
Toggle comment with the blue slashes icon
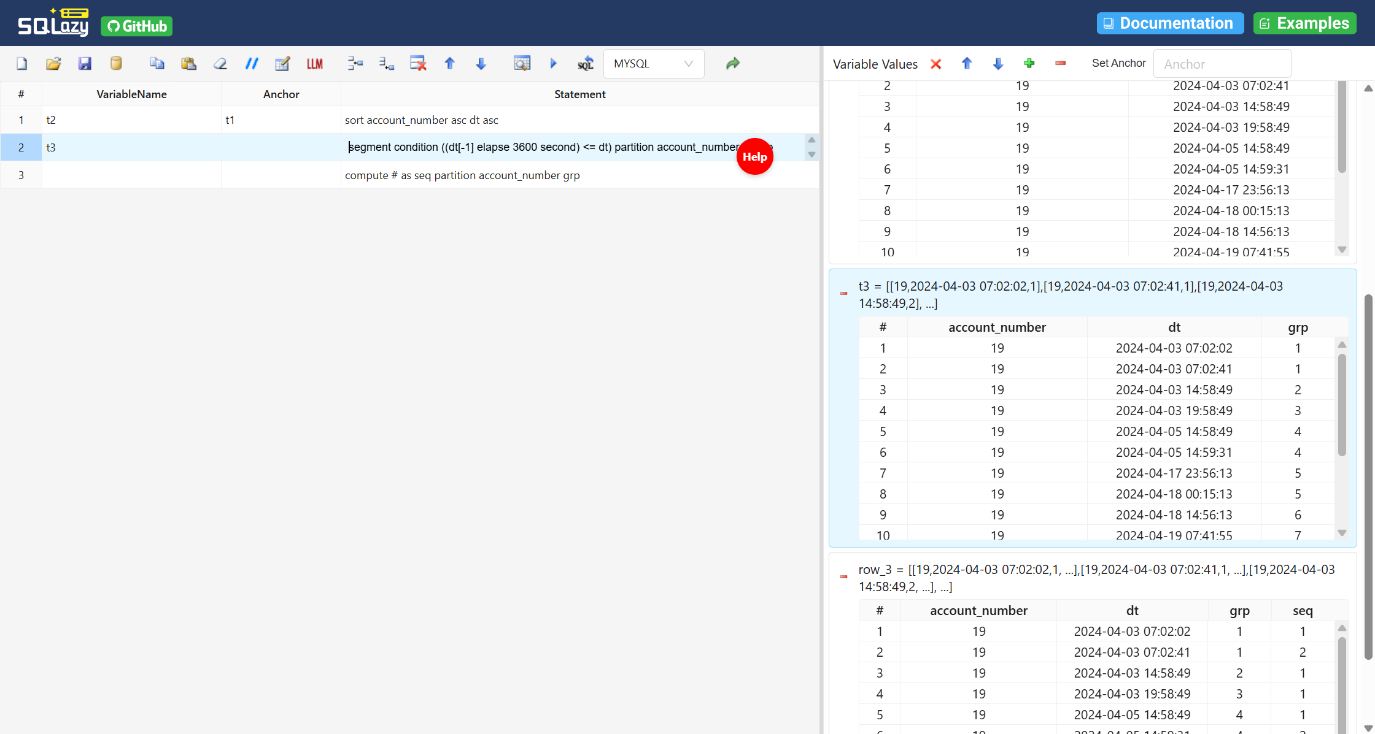[252, 63]
